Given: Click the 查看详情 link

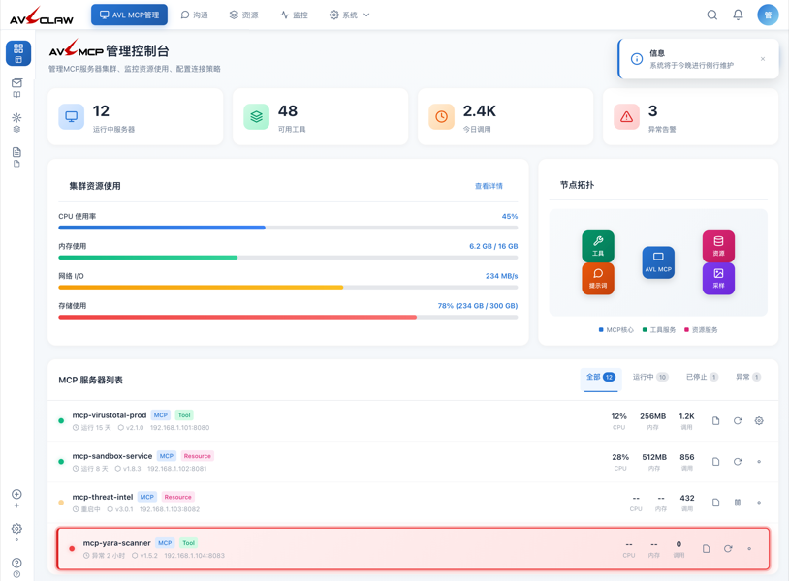Looking at the screenshot, I should point(489,186).
